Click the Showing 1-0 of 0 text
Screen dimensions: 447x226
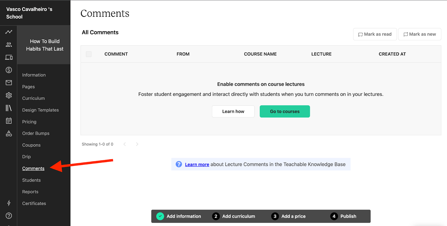[x=98, y=144]
